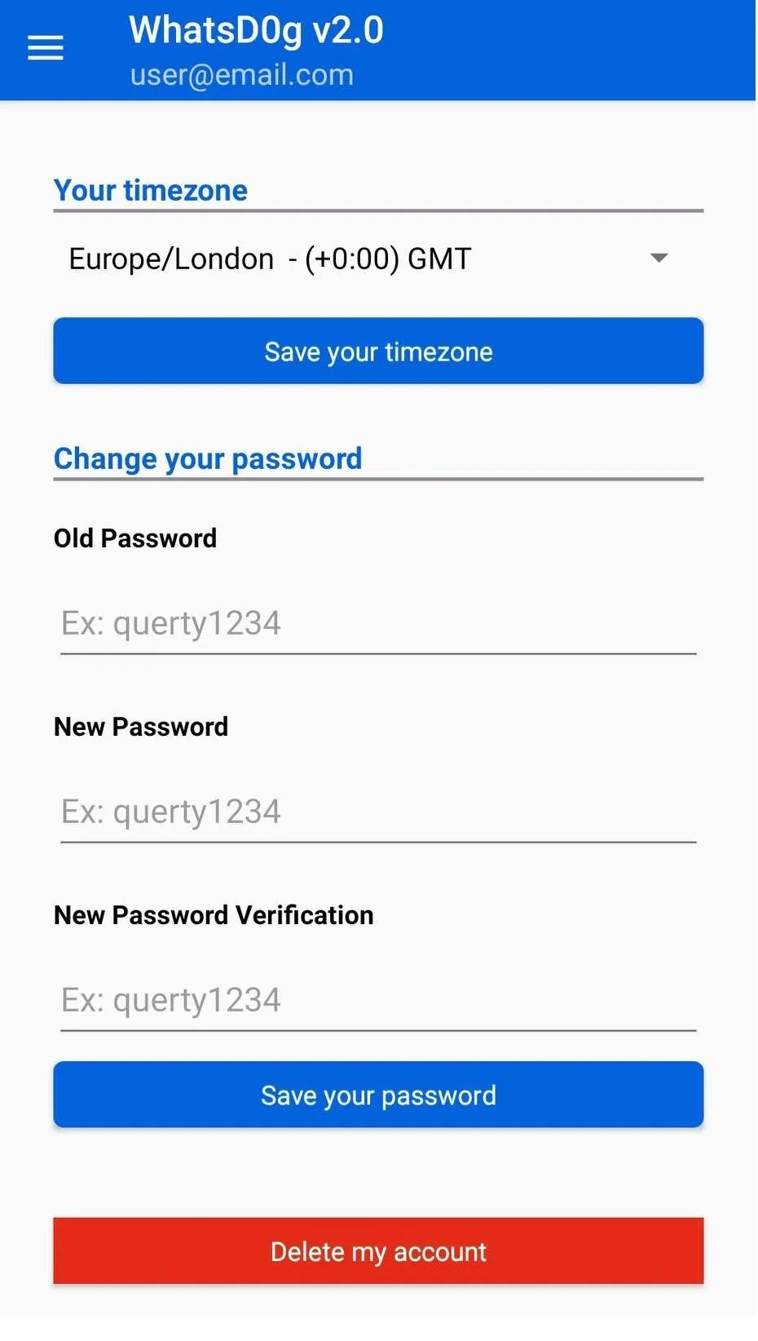Click Save your password button
Image resolution: width=758 pixels, height=1341 pixels.
378,1095
